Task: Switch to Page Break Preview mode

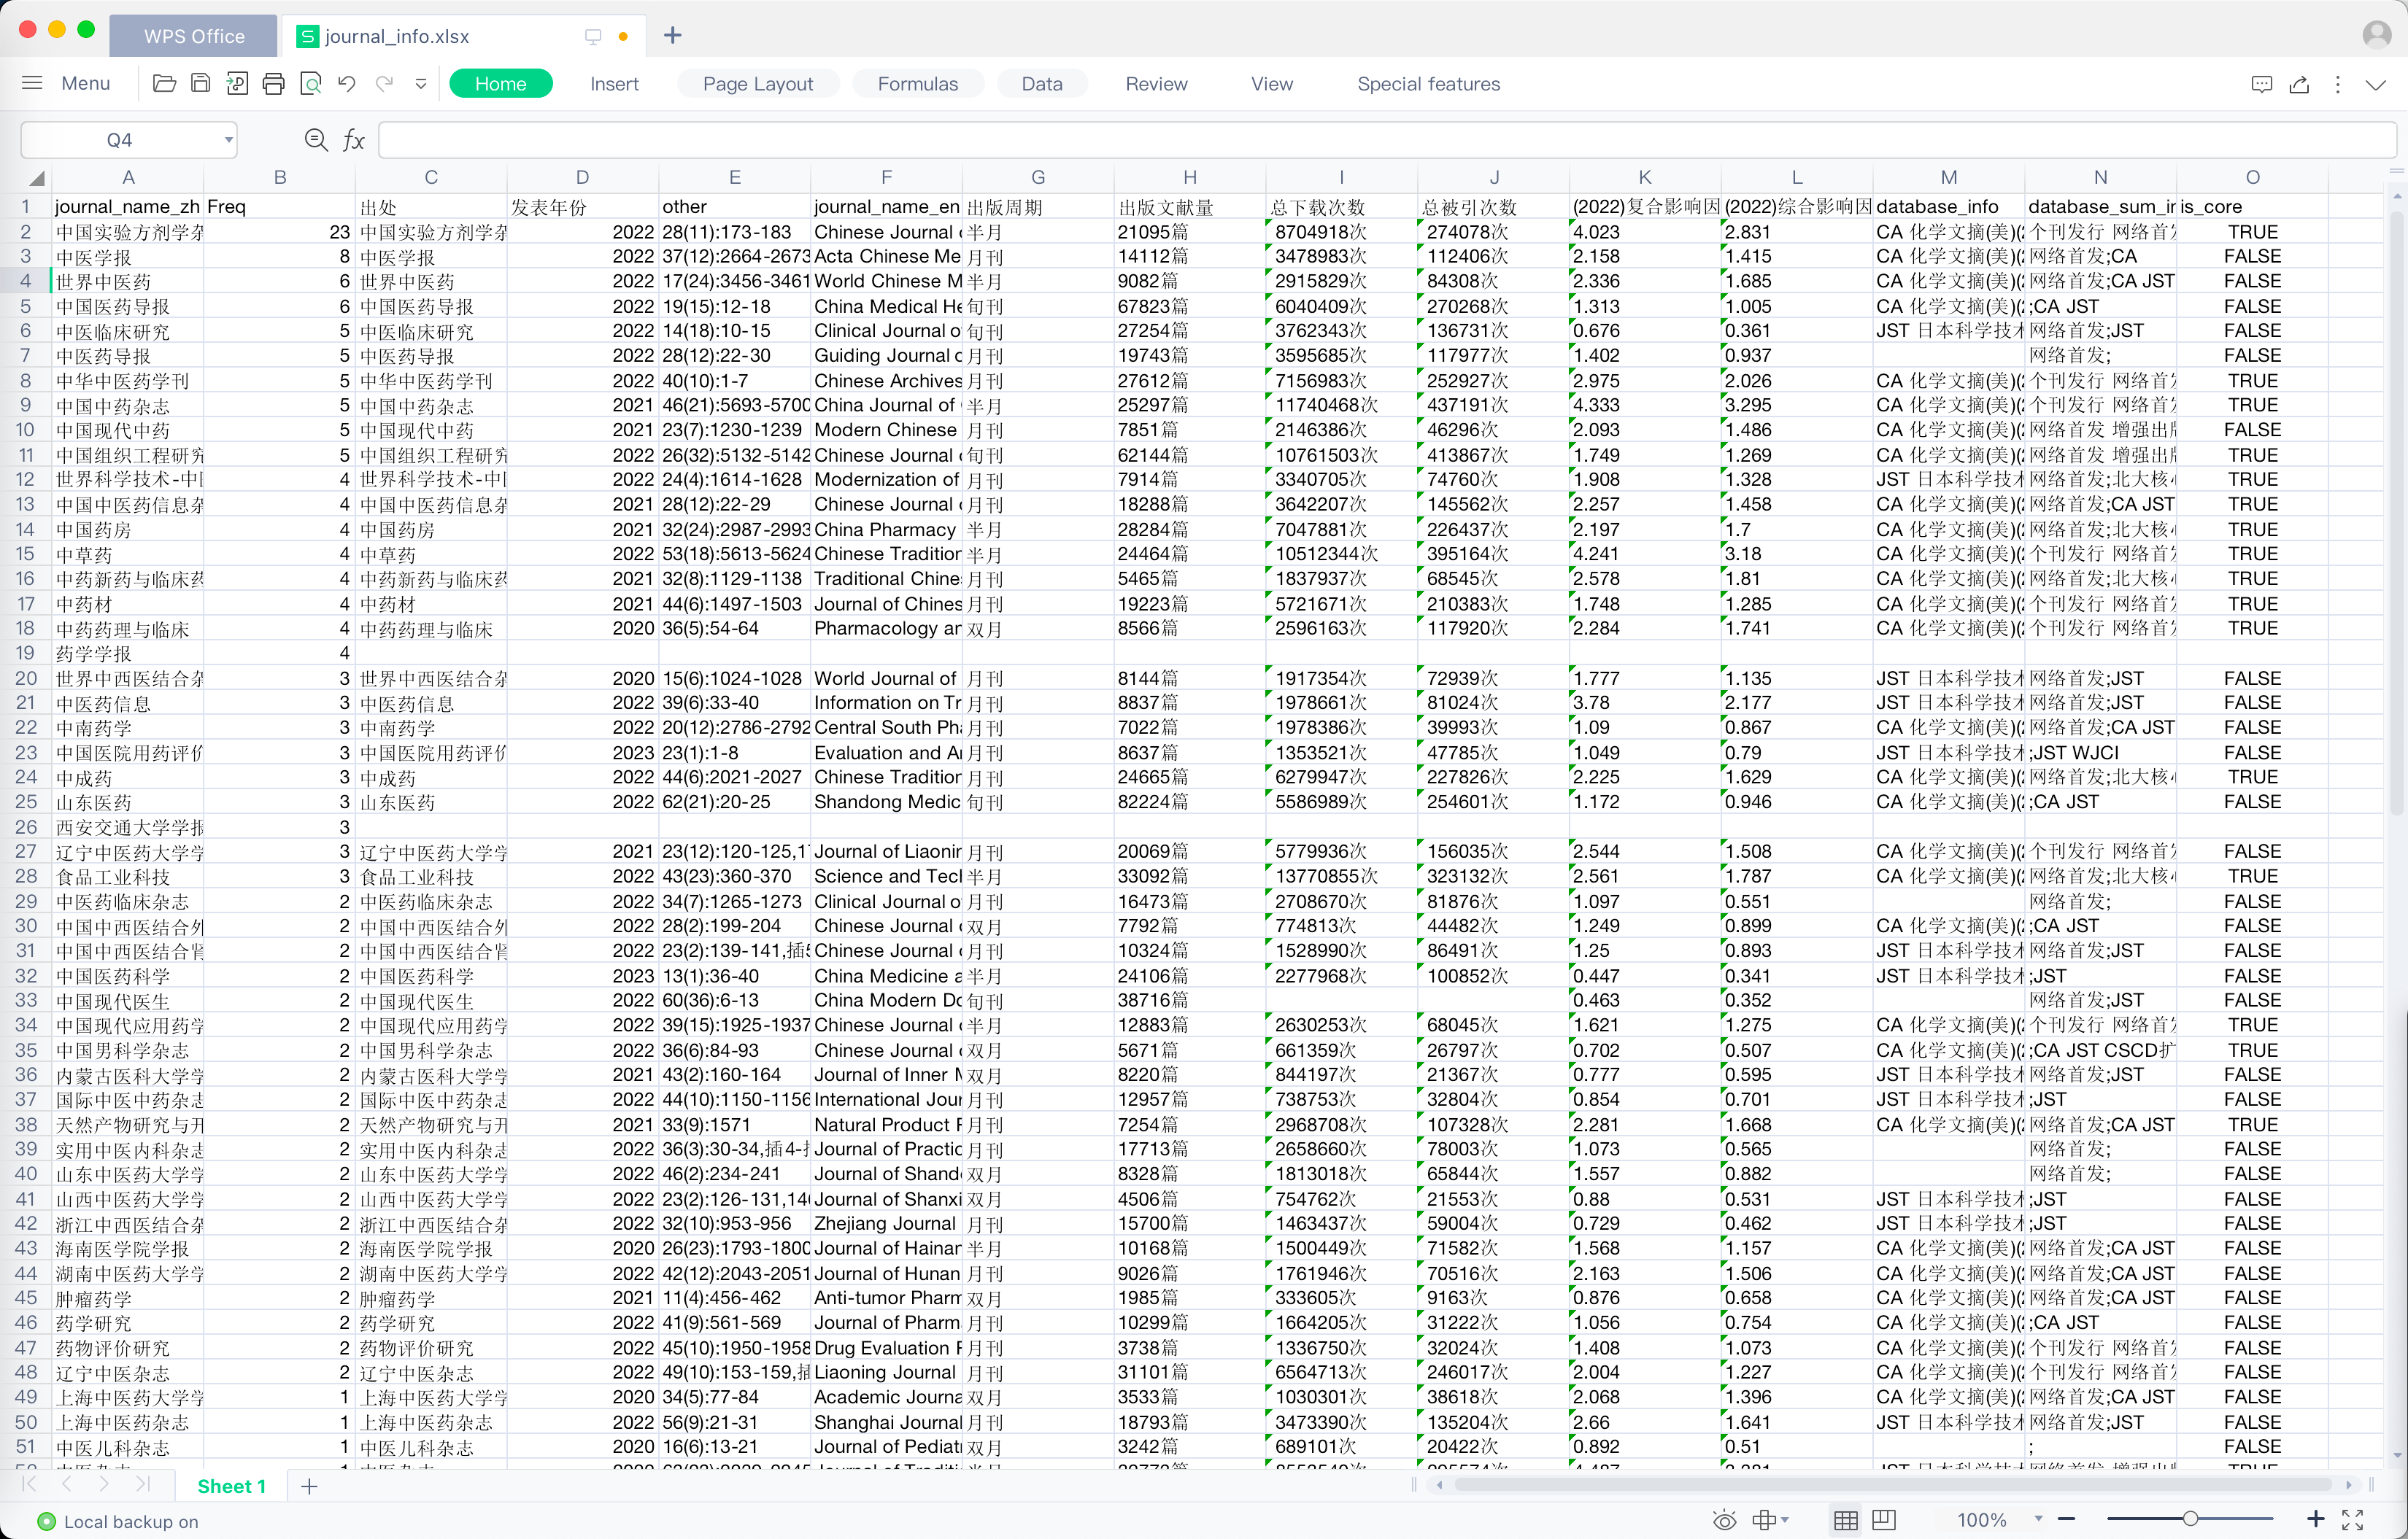Action: (x=1884, y=1520)
